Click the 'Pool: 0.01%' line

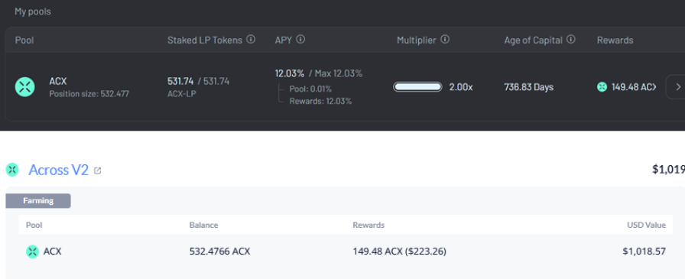(310, 89)
